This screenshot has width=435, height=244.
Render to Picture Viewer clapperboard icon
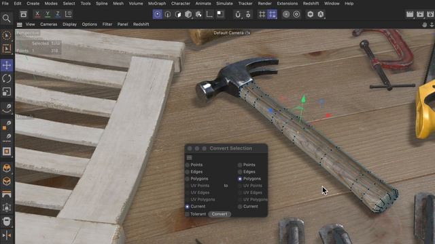click(x=420, y=14)
